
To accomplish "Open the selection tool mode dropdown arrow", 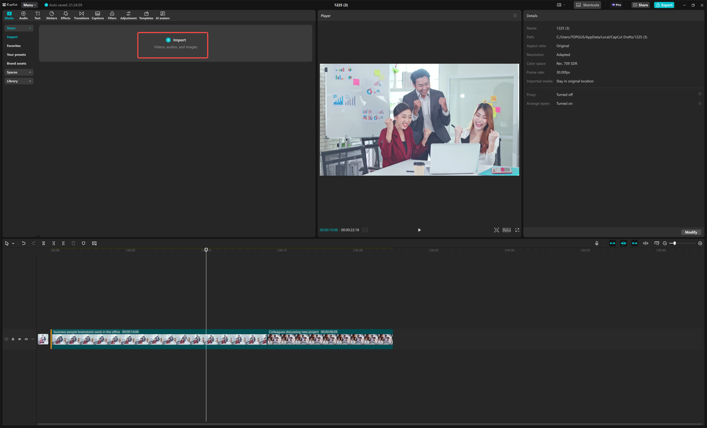I will [13, 243].
